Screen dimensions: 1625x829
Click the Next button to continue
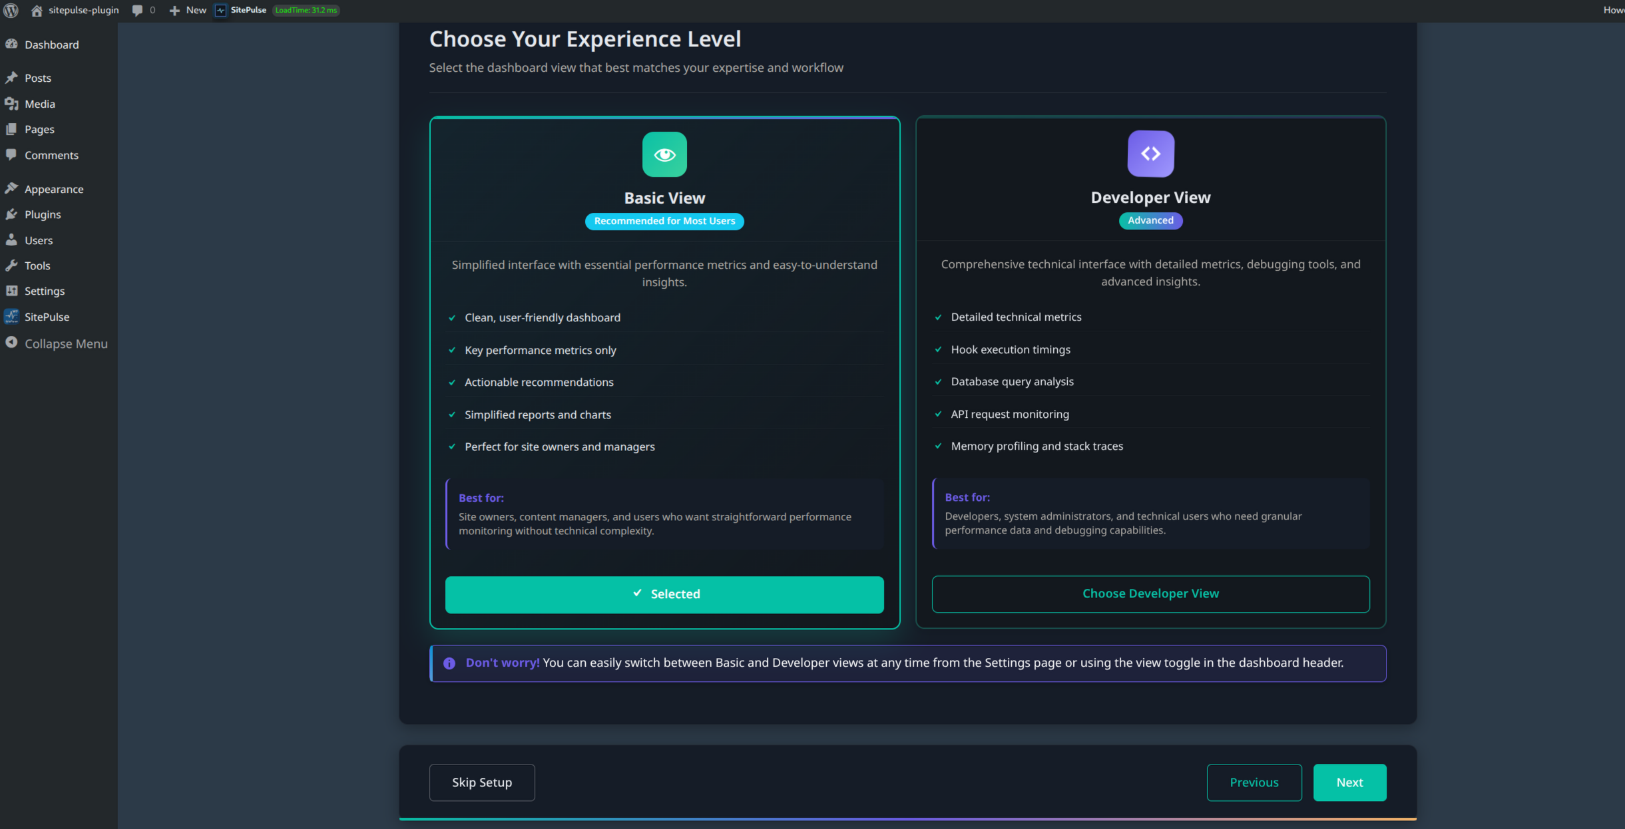[1349, 782]
